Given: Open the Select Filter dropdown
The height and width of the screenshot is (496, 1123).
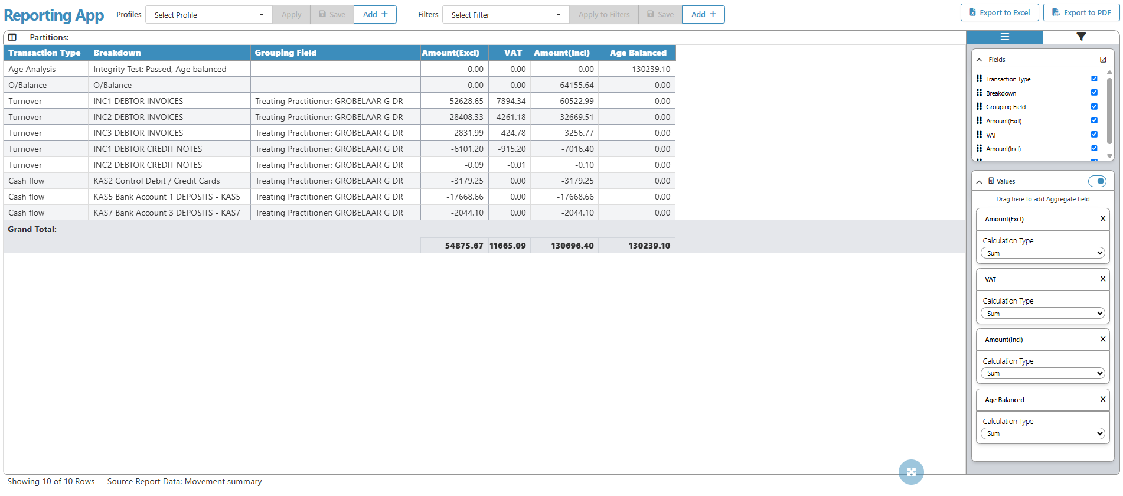Looking at the screenshot, I should [505, 15].
